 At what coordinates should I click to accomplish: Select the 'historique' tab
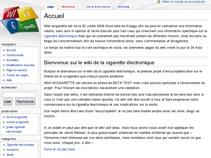[123, 7]
